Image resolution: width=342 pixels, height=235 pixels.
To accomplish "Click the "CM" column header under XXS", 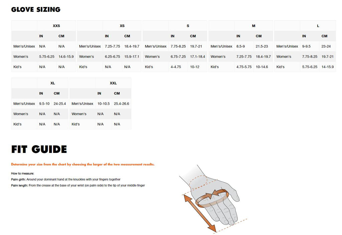I will click(x=61, y=36).
